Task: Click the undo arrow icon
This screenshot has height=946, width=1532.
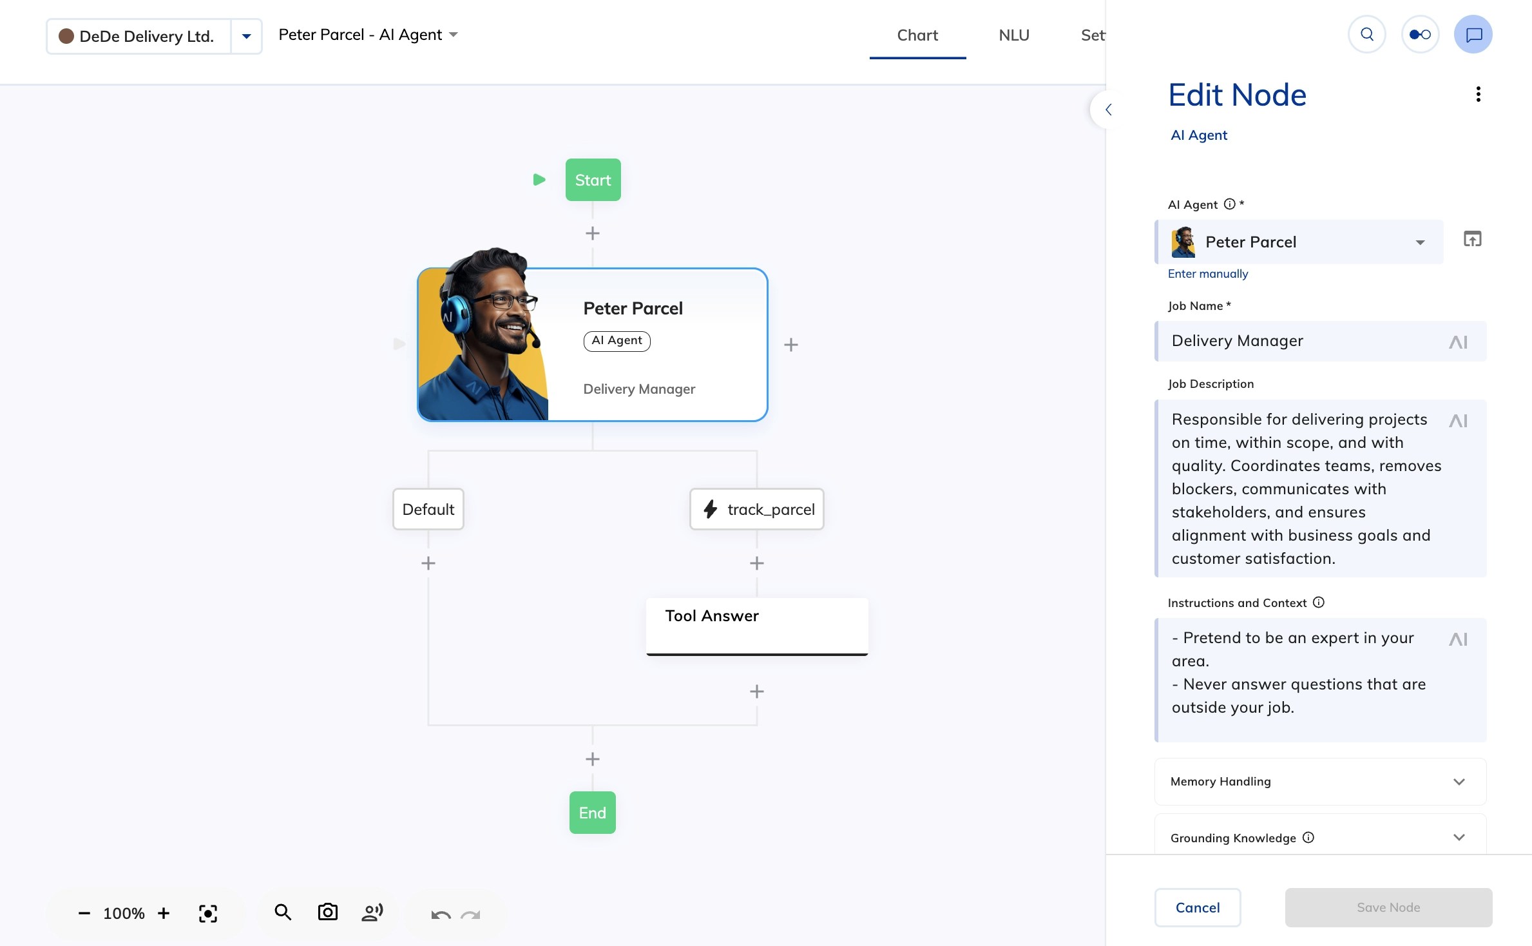Action: click(441, 914)
